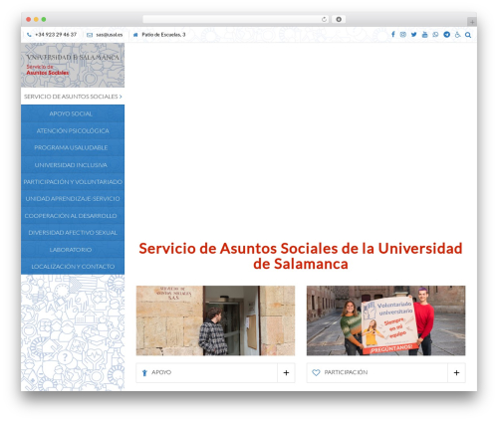The image size is (498, 421).
Task: Click the Participación heart icon
Action: 316,372
